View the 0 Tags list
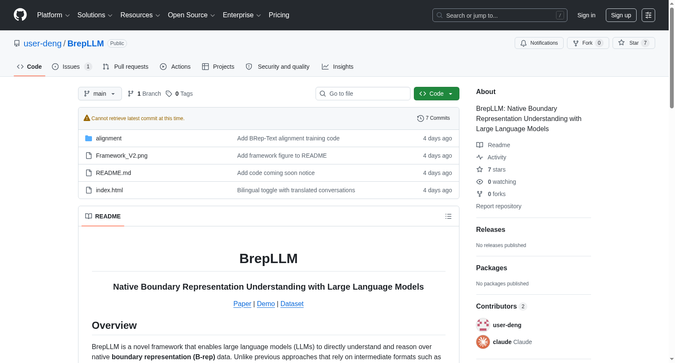675x363 pixels. (179, 94)
